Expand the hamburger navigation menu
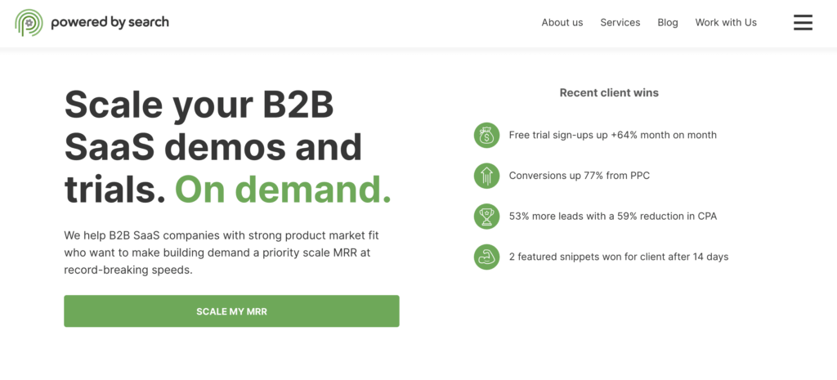Viewport: 837px width, 380px height. click(x=803, y=22)
